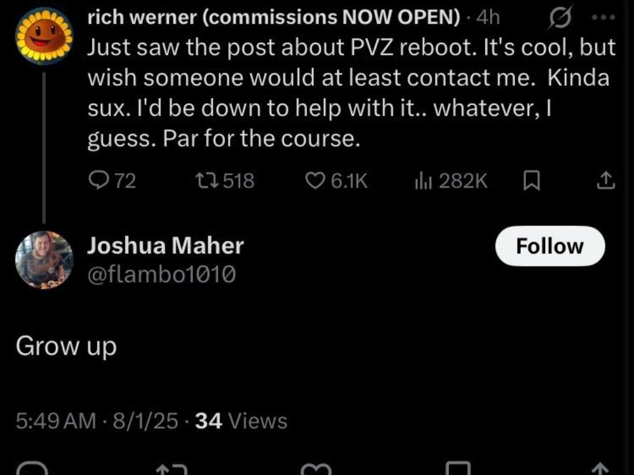Click the 5:49 AM · 8/1/25 timestamp
634x475 pixels.
tap(95, 421)
